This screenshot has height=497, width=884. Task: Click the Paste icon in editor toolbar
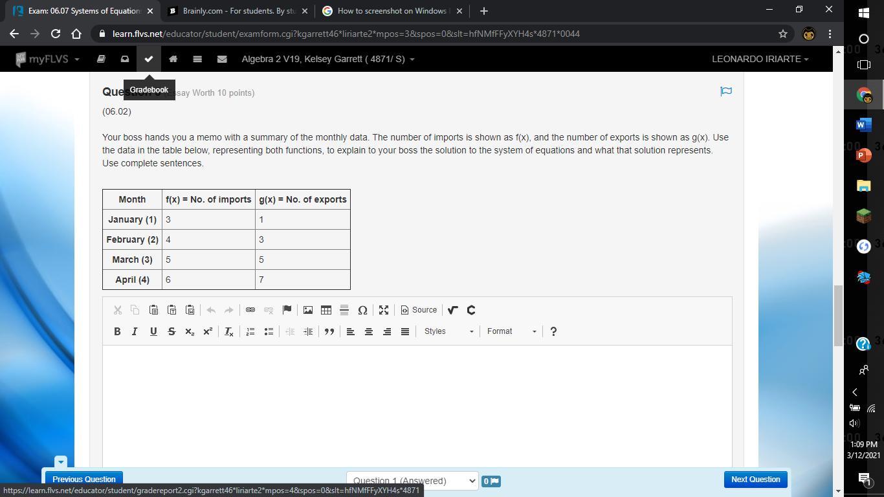(153, 310)
